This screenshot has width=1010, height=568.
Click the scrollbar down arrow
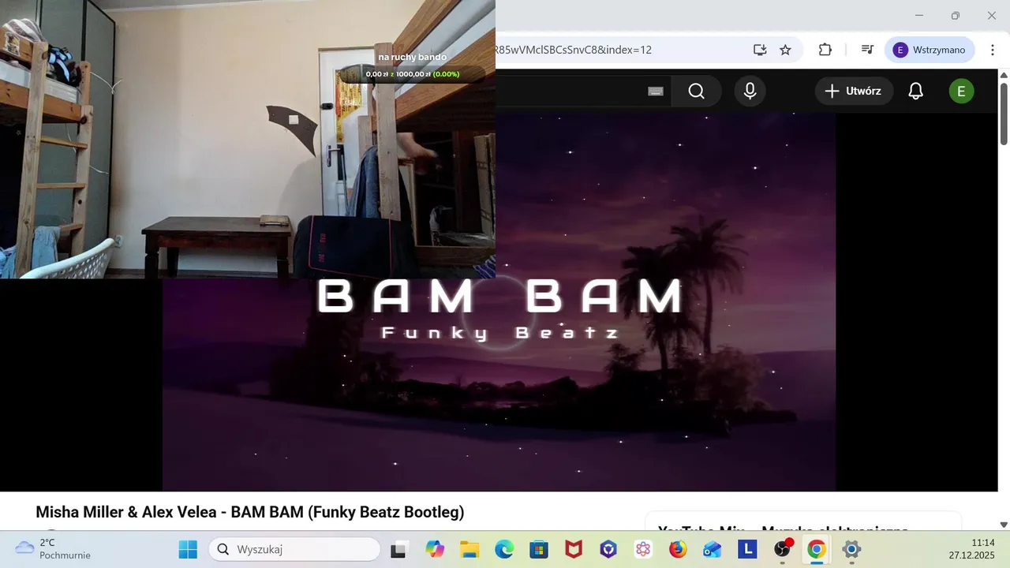(x=1004, y=525)
